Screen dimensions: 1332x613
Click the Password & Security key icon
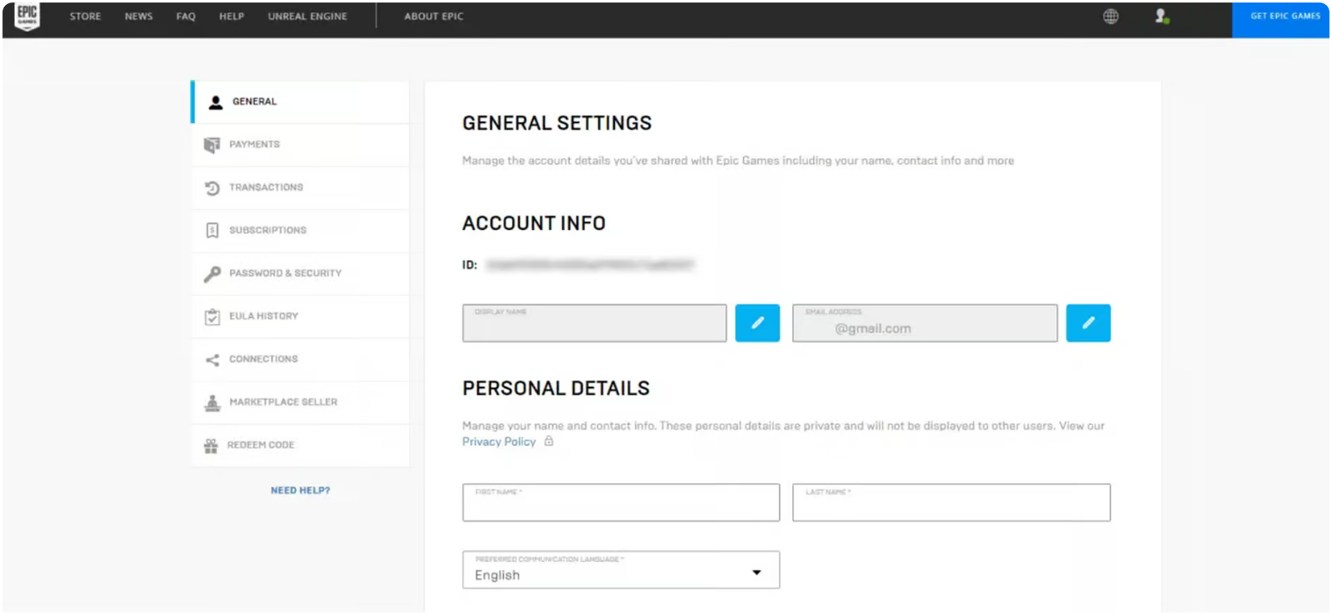pyautogui.click(x=212, y=273)
